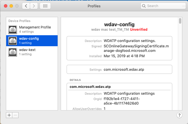
Task: Select the wdav-config 1 setting entry
Action: click(x=32, y=41)
